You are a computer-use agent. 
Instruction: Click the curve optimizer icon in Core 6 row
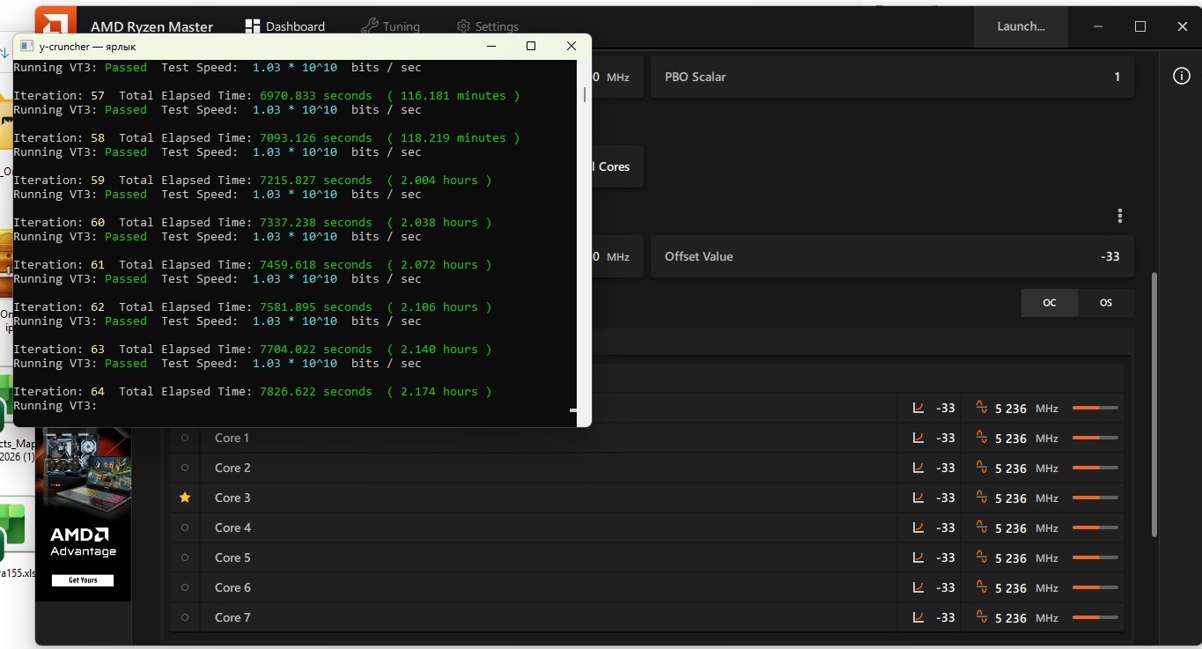click(x=918, y=587)
